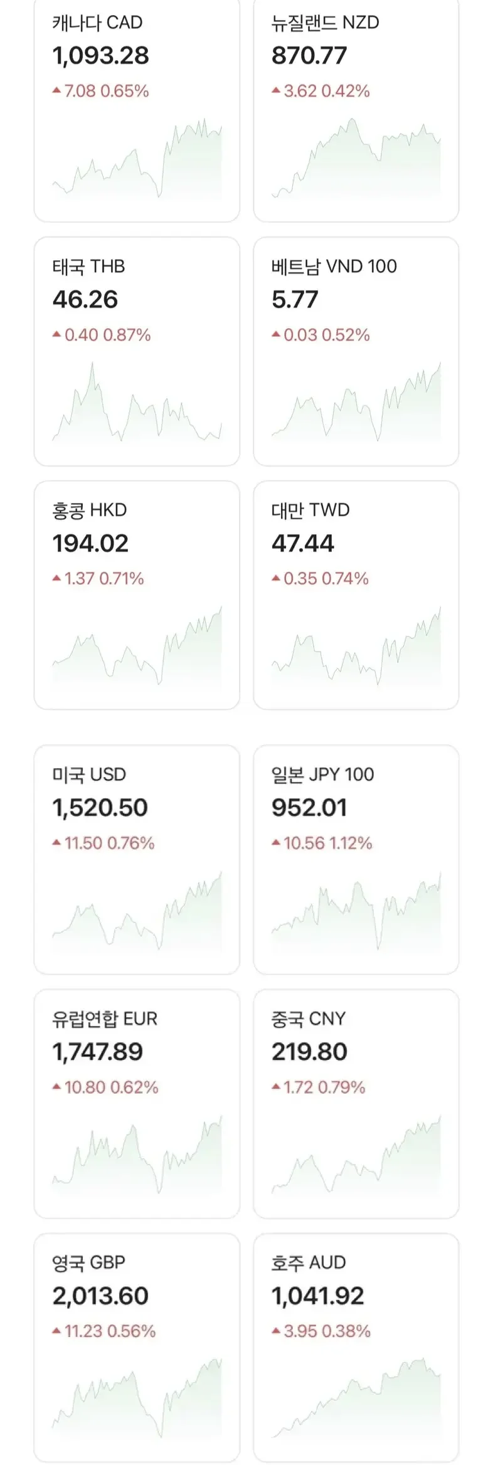Open the 홍콩 HKD rate chart
The height and width of the screenshot is (1465, 493).
click(x=137, y=645)
